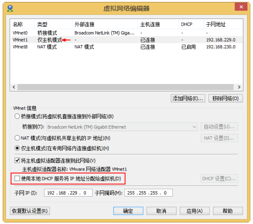The image size is (253, 224).
Task: Close the 虚拟网络编辑器 dialog
Action: pyautogui.click(x=241, y=7)
